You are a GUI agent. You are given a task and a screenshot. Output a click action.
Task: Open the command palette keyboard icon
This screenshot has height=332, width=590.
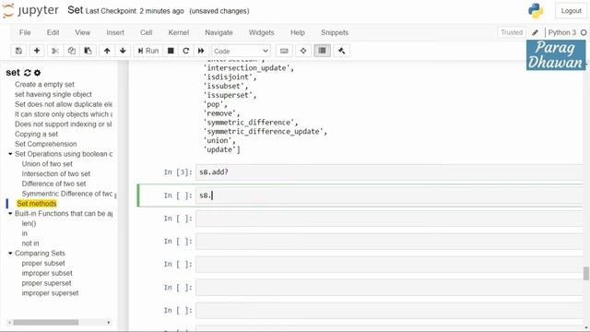pos(284,51)
